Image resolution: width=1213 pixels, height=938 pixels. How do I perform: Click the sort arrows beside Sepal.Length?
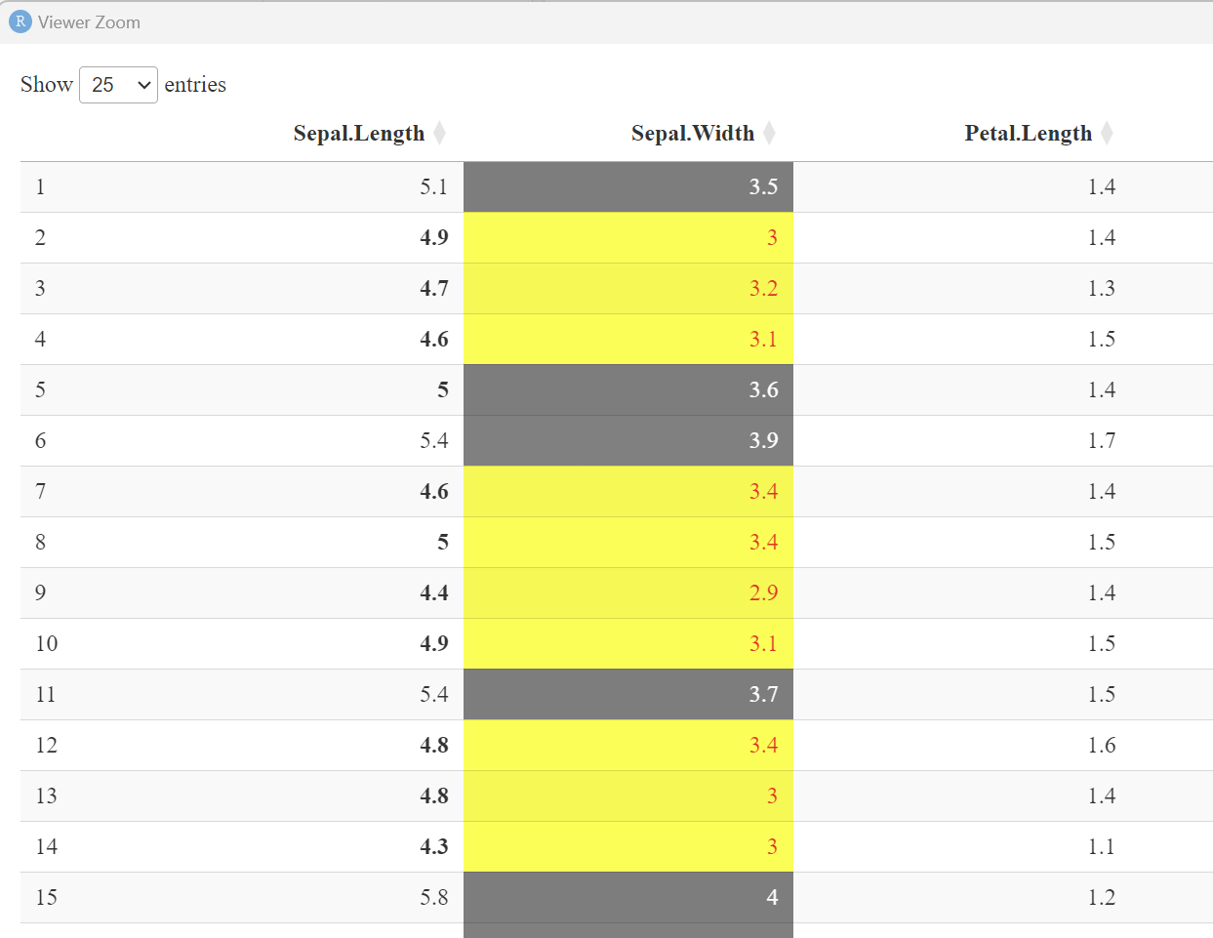pyautogui.click(x=440, y=133)
